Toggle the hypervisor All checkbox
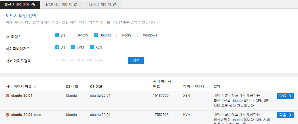Viewport: 298px width, 124px height. pos(57,47)
